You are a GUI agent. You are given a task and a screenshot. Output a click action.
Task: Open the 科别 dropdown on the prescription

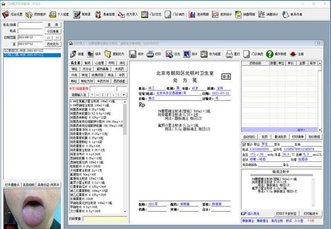pyautogui.click(x=220, y=88)
